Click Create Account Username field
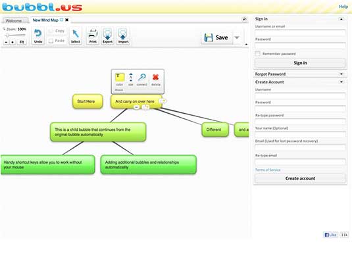The width and height of the screenshot is (352, 263). tap(300, 96)
